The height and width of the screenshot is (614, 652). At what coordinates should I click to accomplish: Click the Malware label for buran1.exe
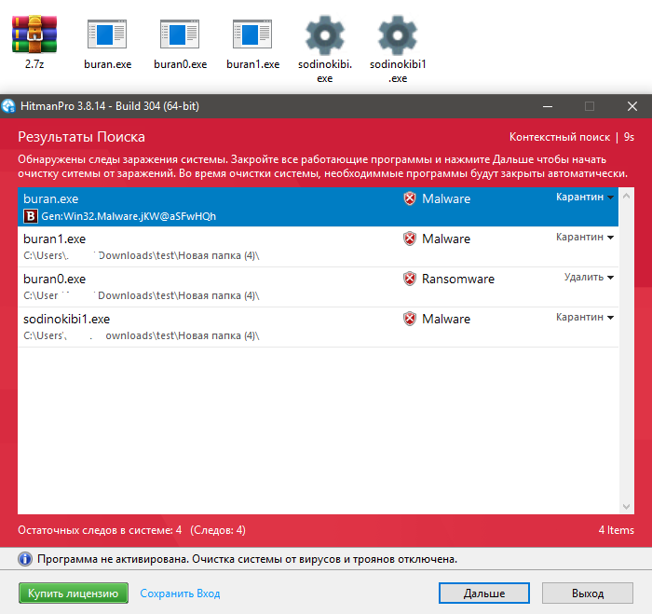(446, 239)
